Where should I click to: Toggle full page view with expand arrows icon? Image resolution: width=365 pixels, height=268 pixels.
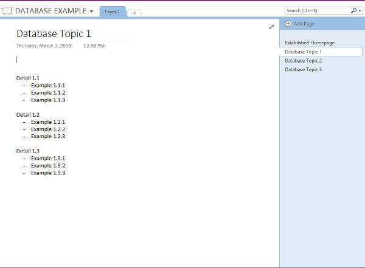click(x=271, y=27)
